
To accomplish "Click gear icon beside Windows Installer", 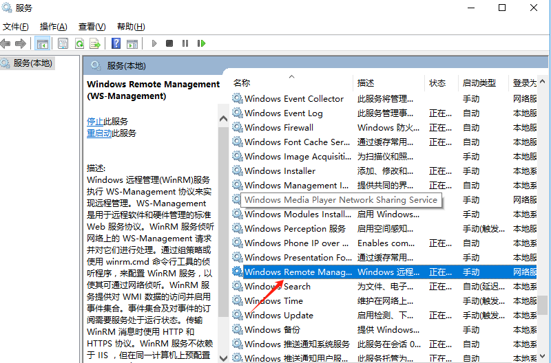I will [238, 170].
